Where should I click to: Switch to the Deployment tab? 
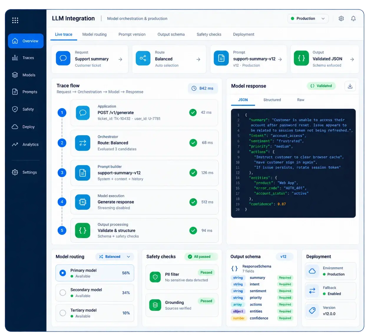coord(244,34)
